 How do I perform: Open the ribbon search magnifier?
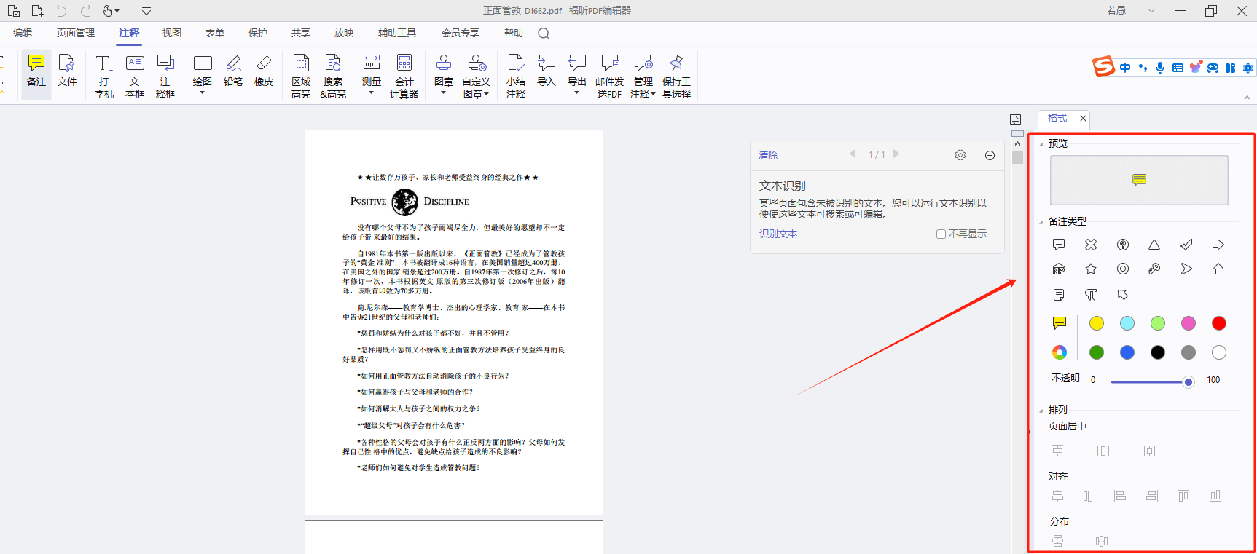click(x=544, y=33)
